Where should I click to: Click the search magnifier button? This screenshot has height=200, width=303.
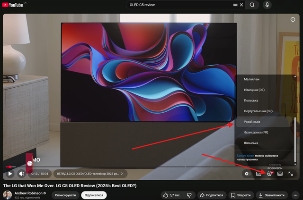tap(252, 5)
